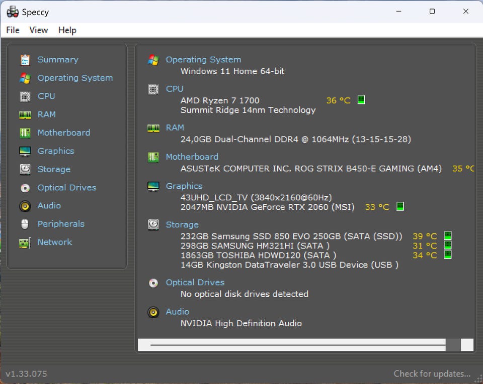Open the View menu

pyautogui.click(x=39, y=30)
